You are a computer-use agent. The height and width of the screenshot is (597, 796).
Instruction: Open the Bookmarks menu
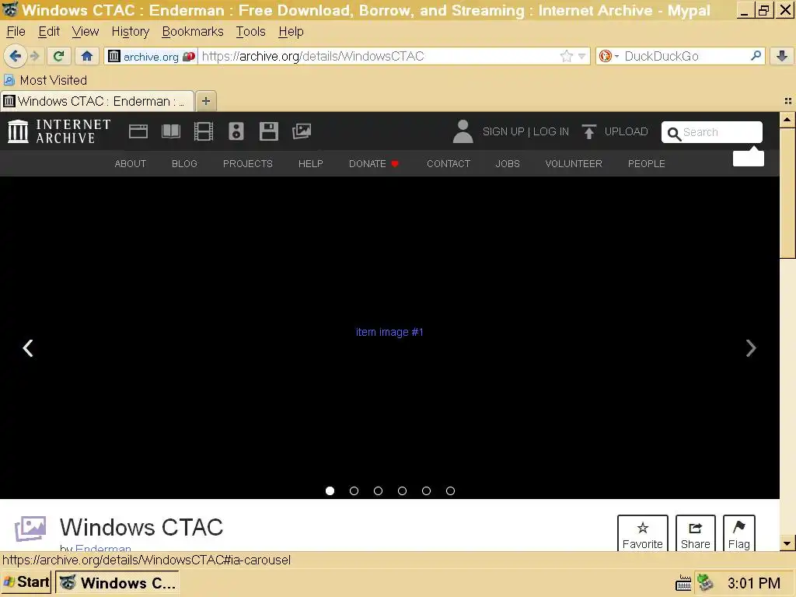coord(193,31)
